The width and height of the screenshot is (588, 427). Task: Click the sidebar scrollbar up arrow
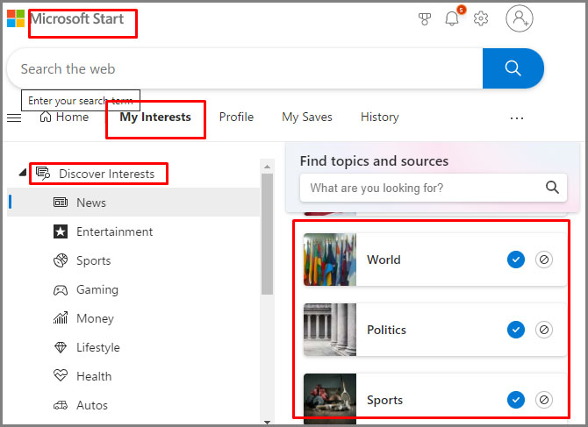tap(267, 167)
